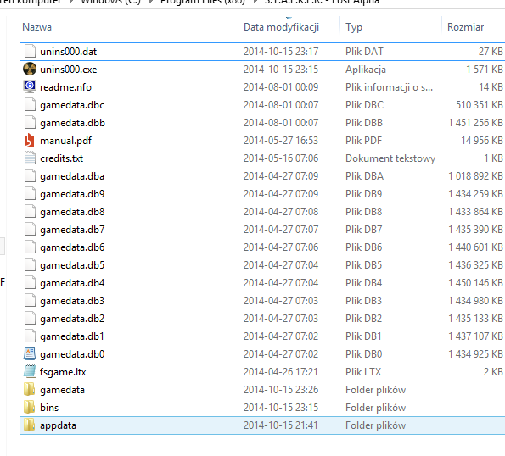Viewport: 505px width, 456px height.
Task: Select the manual.pdf file name
Action: tap(65, 141)
